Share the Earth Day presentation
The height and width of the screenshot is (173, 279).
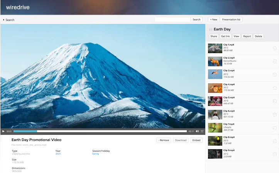[213, 36]
